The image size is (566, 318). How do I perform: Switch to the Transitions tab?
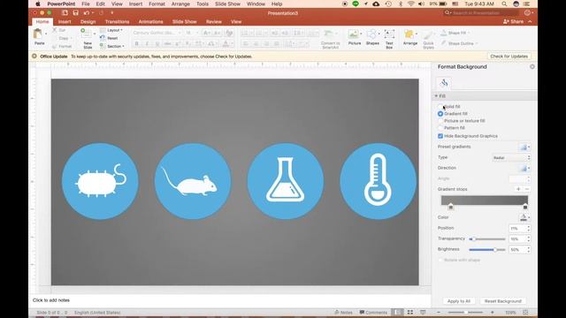click(117, 21)
